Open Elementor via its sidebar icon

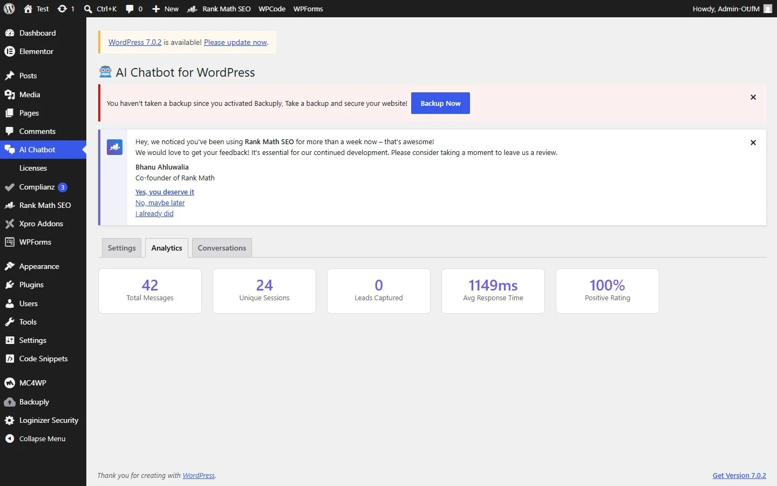pyautogui.click(x=9, y=51)
